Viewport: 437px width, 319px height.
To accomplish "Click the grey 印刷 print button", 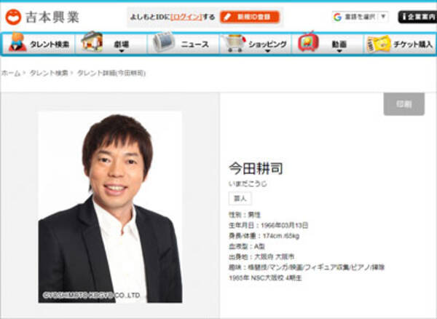I will tap(403, 104).
